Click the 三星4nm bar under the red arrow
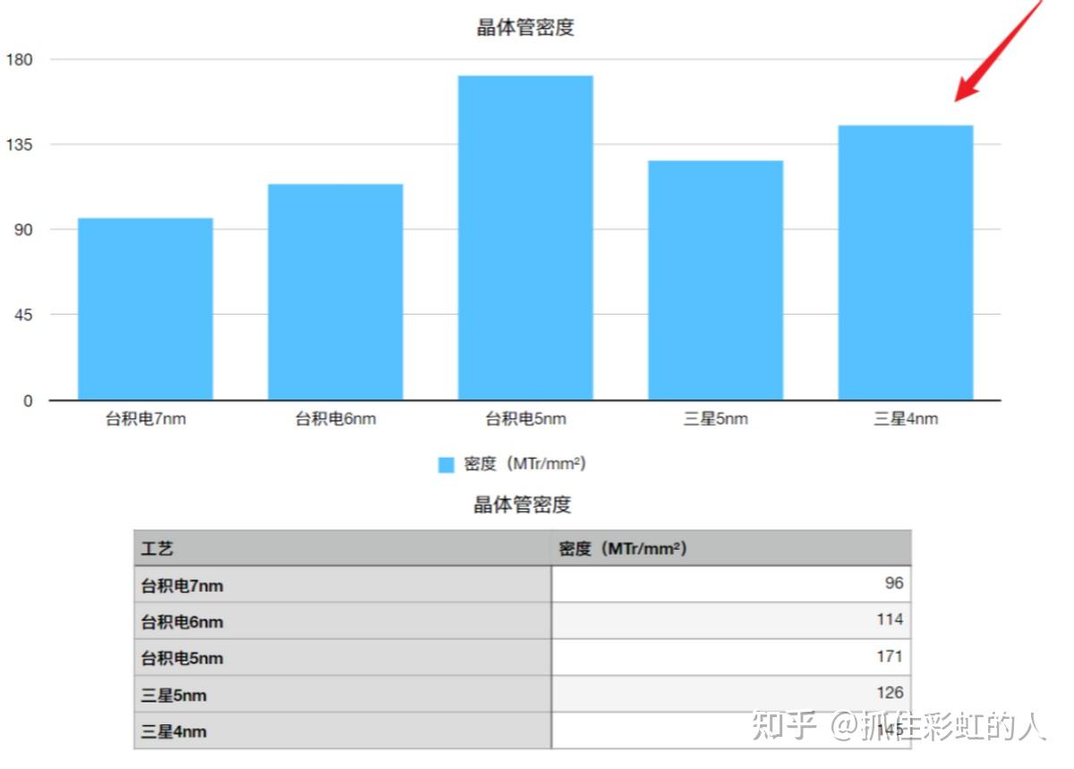The width and height of the screenshot is (1074, 769). click(x=905, y=259)
